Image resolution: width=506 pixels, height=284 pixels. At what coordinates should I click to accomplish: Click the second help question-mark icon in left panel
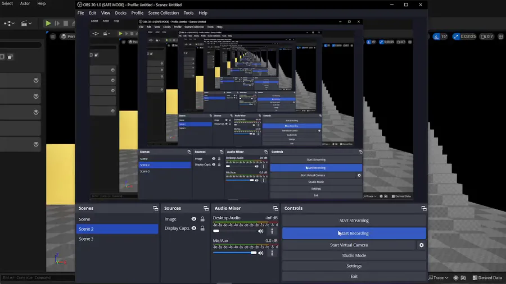pyautogui.click(x=36, y=97)
